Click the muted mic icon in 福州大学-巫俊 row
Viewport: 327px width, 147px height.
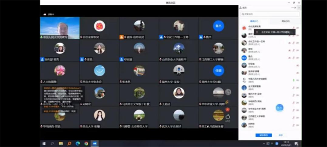293,95
